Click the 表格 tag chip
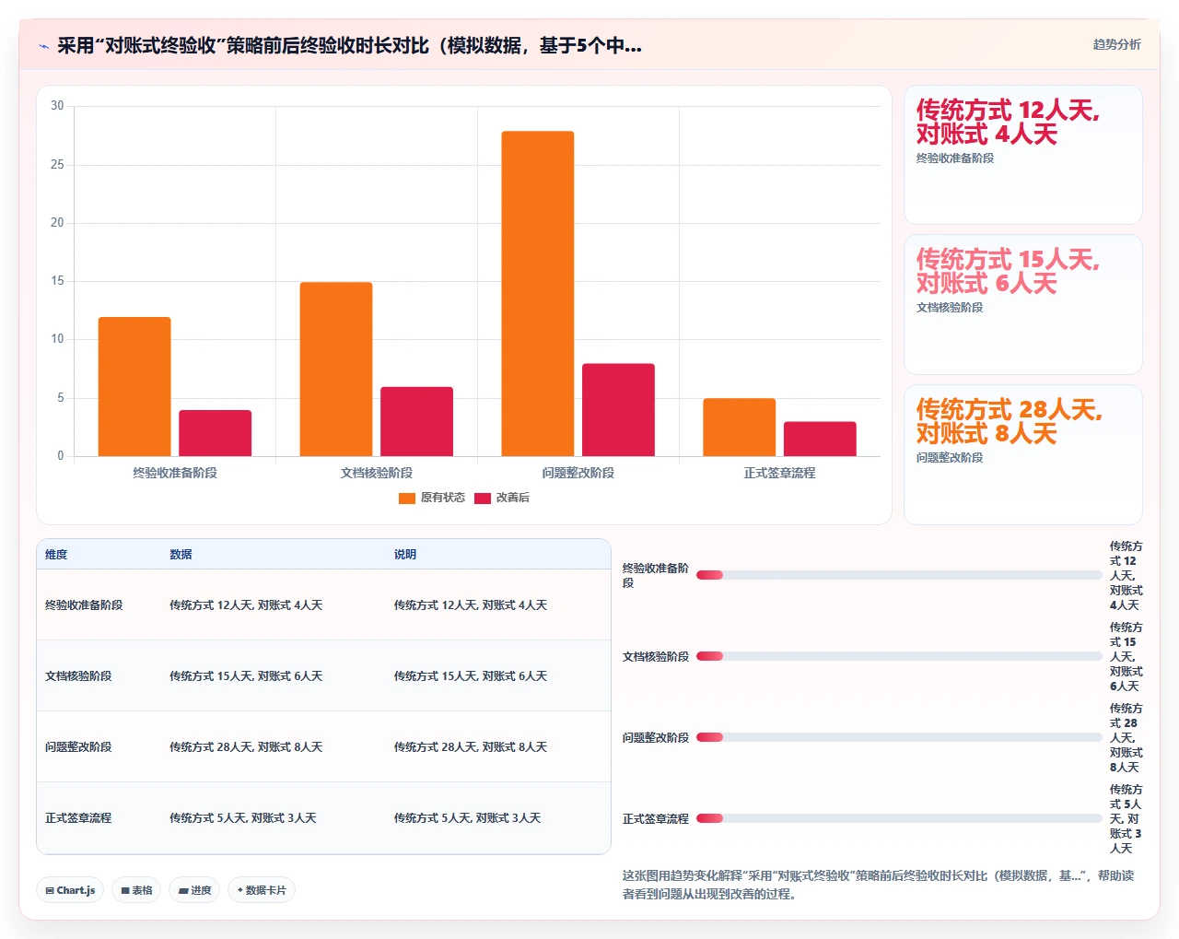Viewport: 1179px width, 939px height. click(x=136, y=890)
